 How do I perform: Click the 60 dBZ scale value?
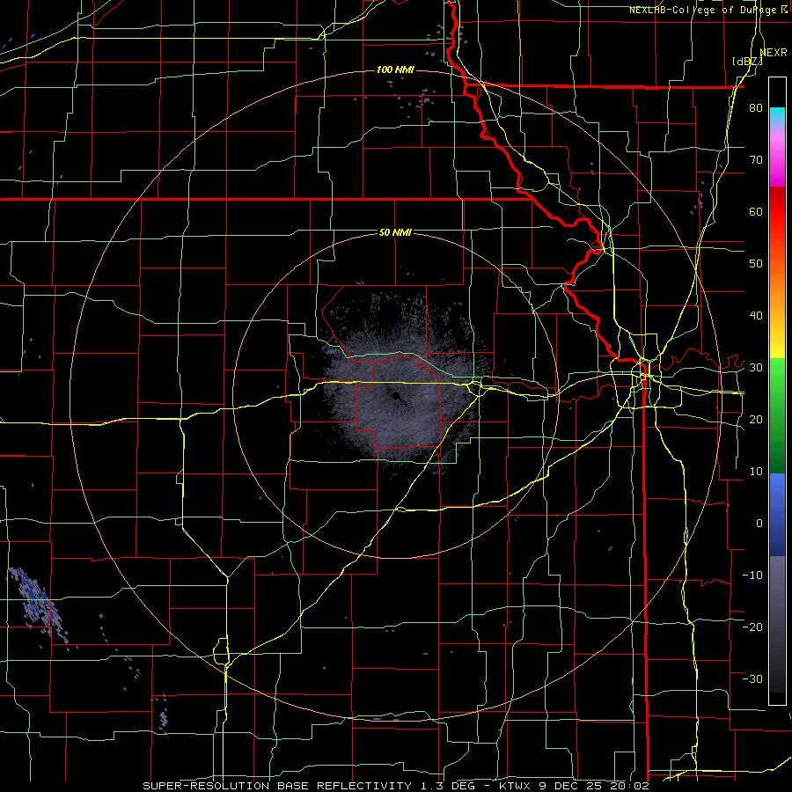pos(756,211)
